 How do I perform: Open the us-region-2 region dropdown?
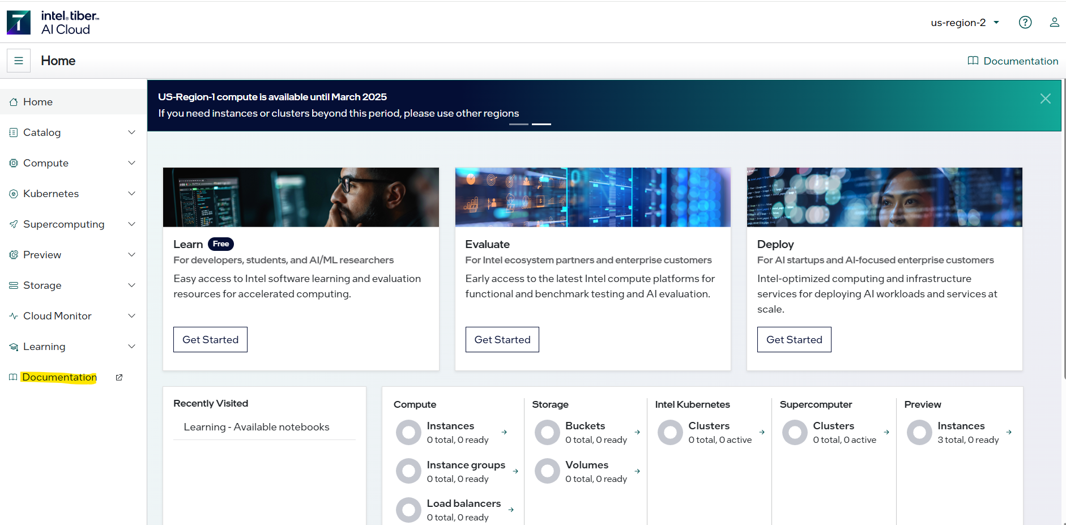965,23
